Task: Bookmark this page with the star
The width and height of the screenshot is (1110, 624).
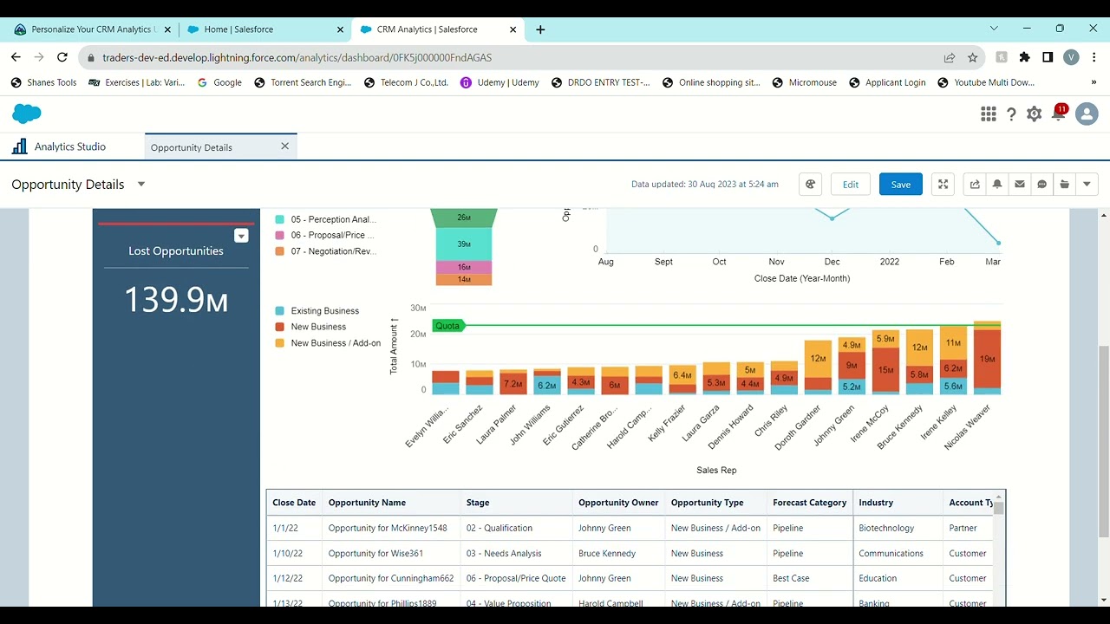Action: coord(973,57)
